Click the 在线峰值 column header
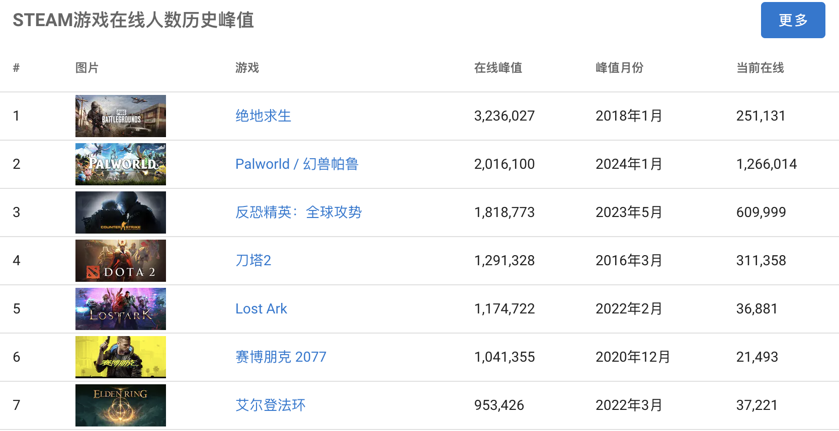This screenshot has height=431, width=839. tap(498, 68)
